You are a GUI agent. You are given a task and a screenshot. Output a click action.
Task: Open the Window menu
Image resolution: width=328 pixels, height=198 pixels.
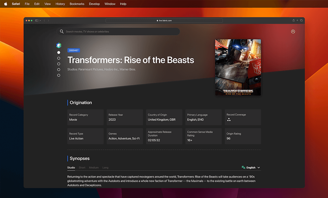click(x=110, y=4)
